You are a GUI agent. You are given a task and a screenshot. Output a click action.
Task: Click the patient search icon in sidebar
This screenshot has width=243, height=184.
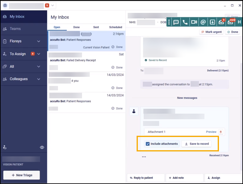(x=5, y=147)
